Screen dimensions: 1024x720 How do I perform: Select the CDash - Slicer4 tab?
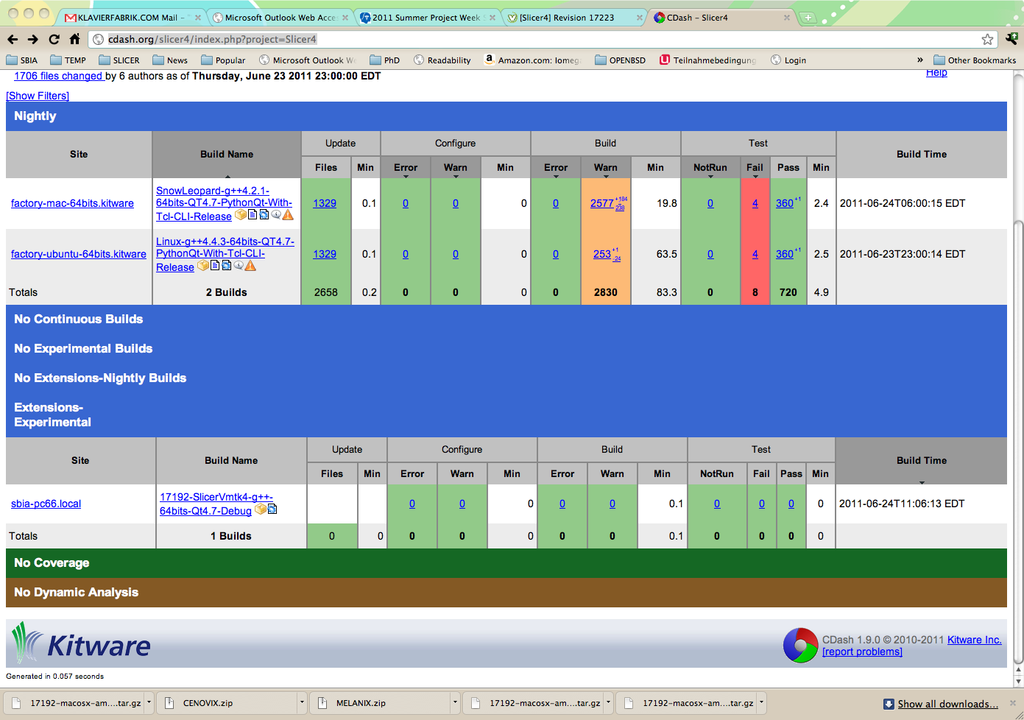pos(721,18)
